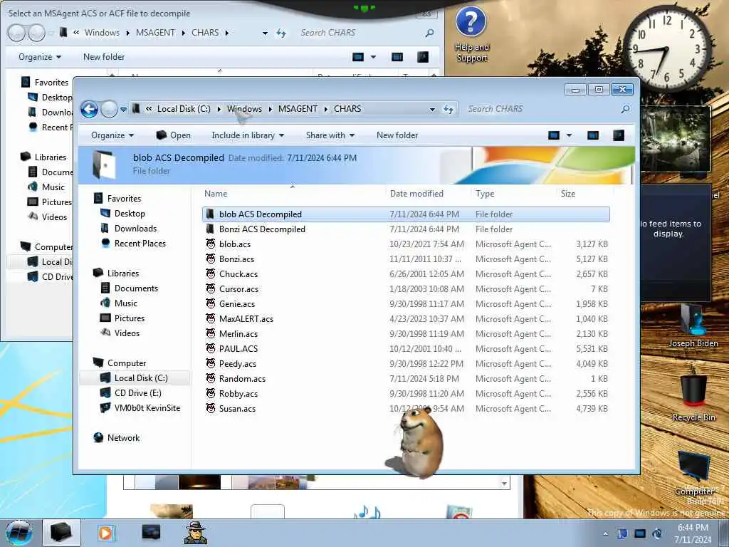This screenshot has width=729, height=547.
Task: Open the Include in library menu
Action: 247,135
